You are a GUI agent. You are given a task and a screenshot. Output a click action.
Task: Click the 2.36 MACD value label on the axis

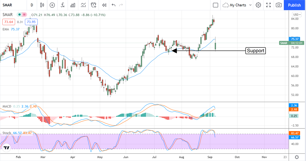coord(294,105)
